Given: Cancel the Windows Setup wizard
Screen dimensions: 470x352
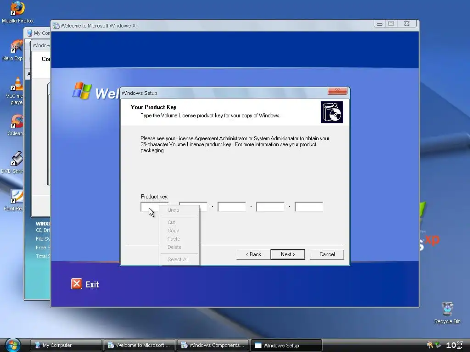Looking at the screenshot, I should coord(327,254).
